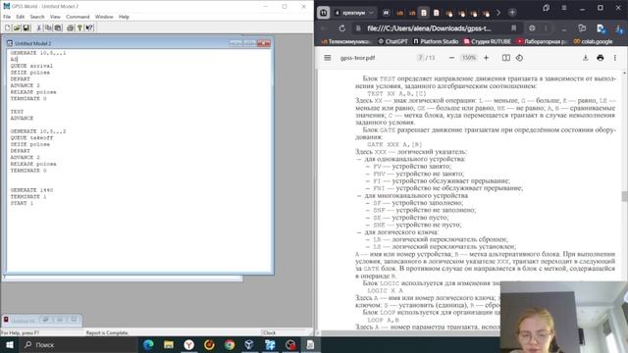Open the File menu in GPSS World
This screenshot has width=628, height=353.
pyautogui.click(x=7, y=17)
